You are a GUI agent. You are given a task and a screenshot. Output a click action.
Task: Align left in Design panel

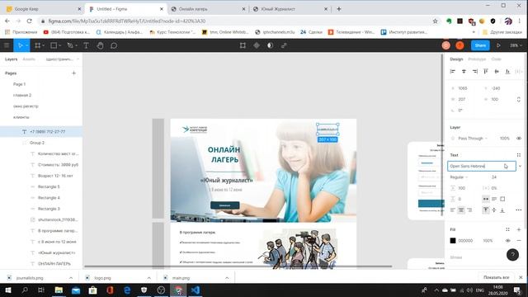point(453,72)
